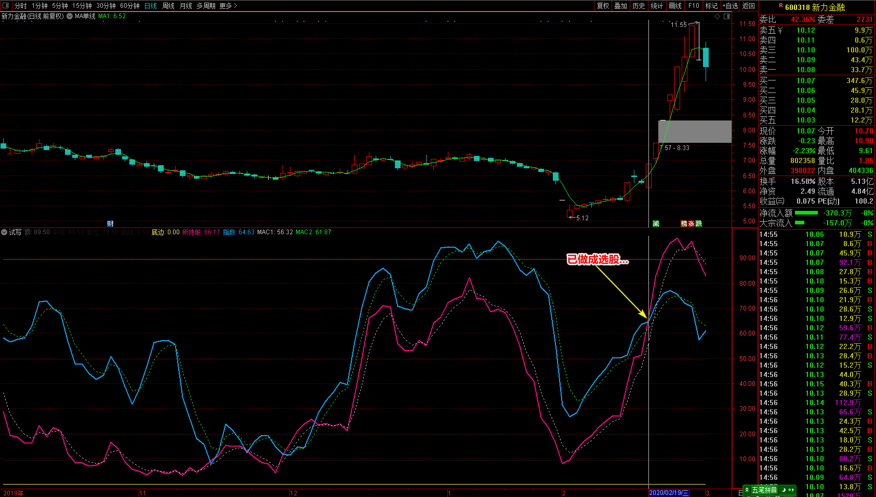This screenshot has width=876, height=497.
Task: Click the diamond icon above main chart
Action: (718, 16)
